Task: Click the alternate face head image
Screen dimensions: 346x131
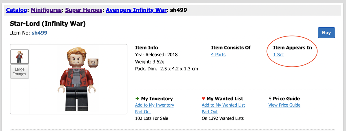Action: click(x=93, y=62)
